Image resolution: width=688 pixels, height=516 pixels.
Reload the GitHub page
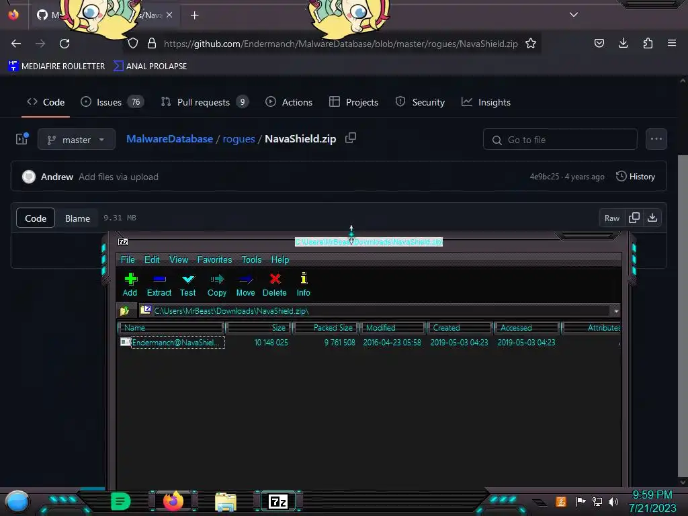(64, 44)
